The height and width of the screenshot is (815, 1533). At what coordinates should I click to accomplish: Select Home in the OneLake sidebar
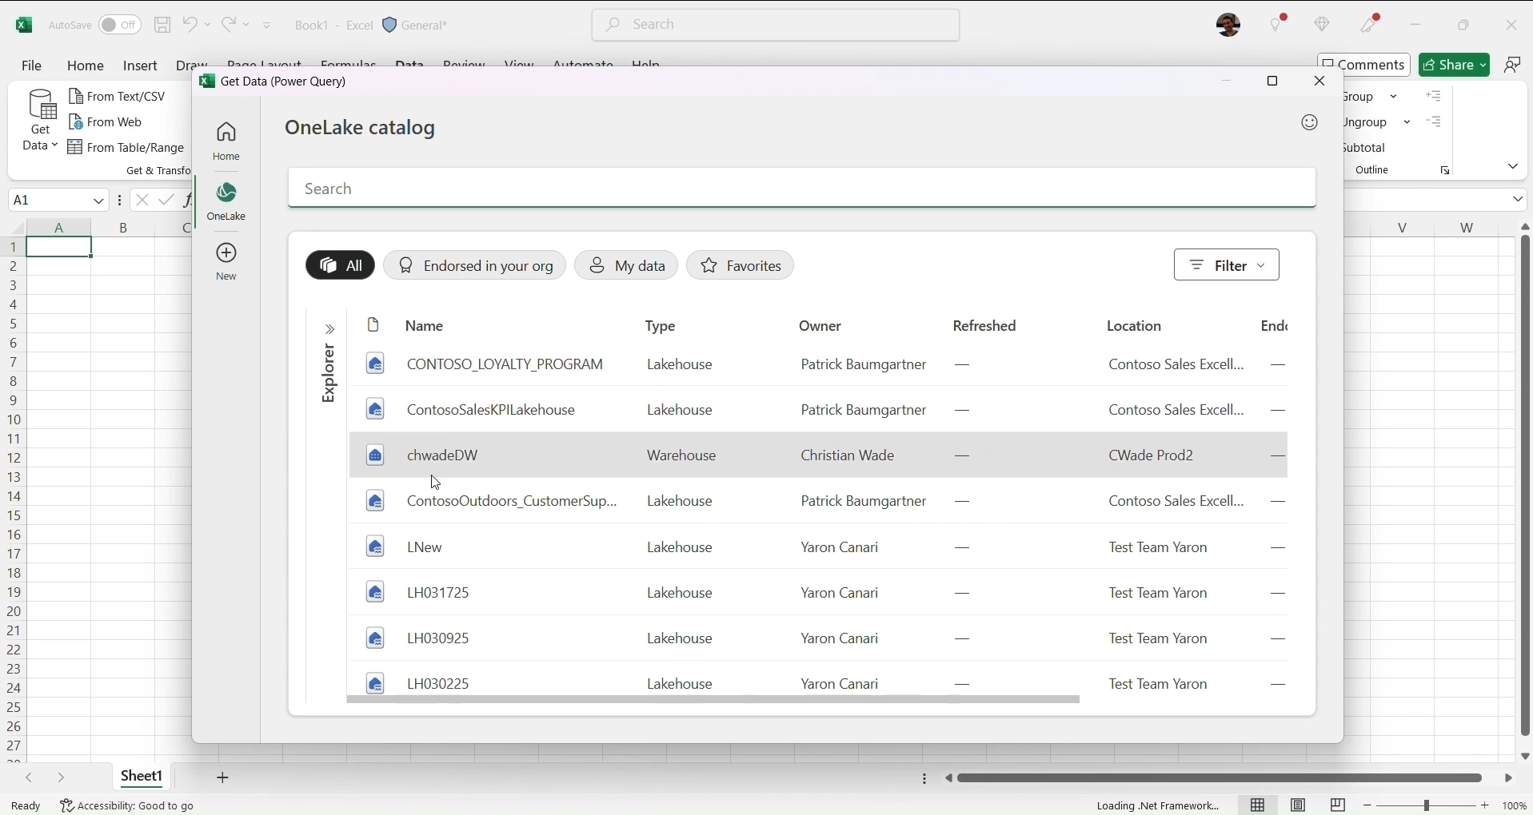click(x=226, y=139)
